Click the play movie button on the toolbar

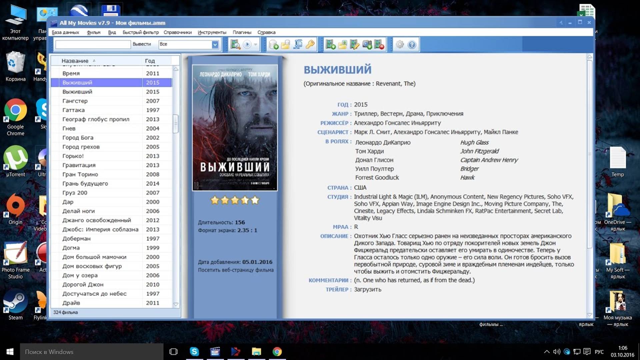[247, 44]
